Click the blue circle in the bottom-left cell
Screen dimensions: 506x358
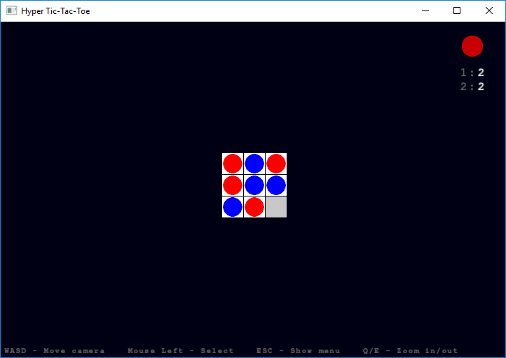(x=233, y=207)
